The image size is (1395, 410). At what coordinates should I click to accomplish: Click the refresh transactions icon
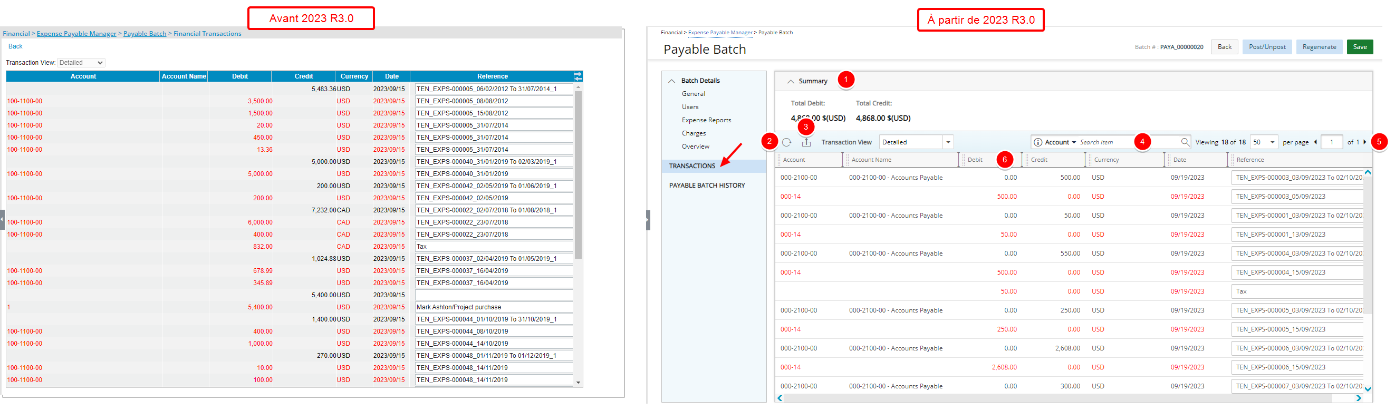(x=787, y=142)
